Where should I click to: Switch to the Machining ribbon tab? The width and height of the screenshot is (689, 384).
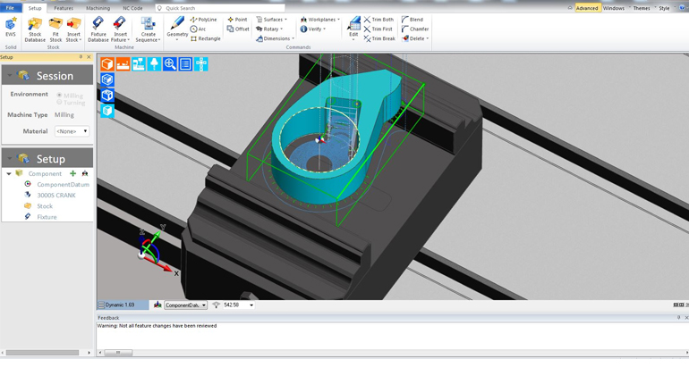click(x=98, y=8)
